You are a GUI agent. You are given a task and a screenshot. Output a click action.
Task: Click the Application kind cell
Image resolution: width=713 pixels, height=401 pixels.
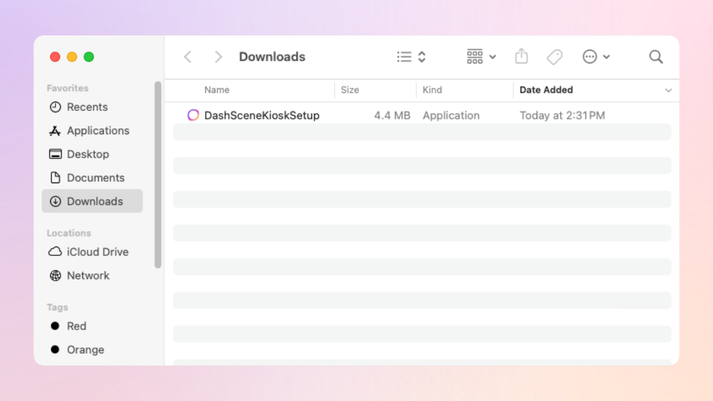[x=451, y=116]
